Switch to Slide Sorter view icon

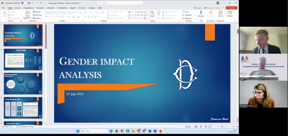pyautogui.click(x=201, y=127)
